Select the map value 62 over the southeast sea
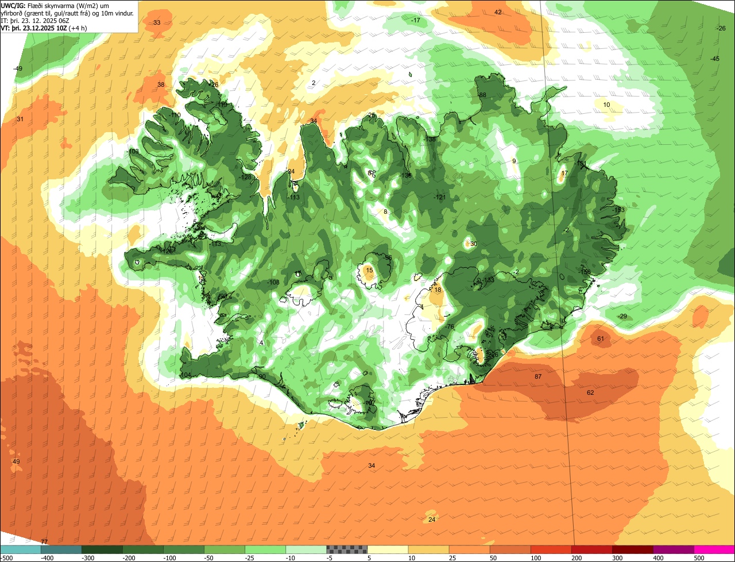Screen dimensions: 735x562 [590, 392]
